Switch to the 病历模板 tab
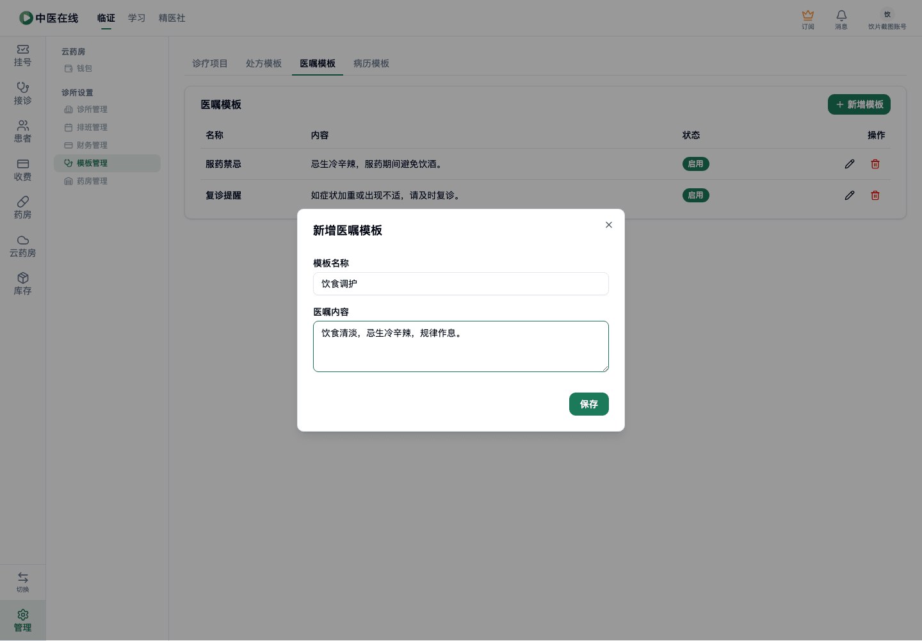 pos(371,63)
